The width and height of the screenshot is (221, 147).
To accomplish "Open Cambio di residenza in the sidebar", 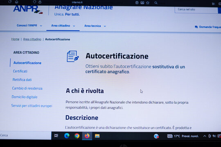I will tap(27, 88).
